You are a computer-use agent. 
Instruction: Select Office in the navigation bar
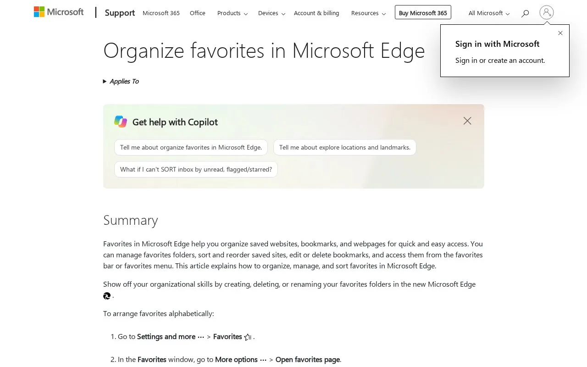[198, 13]
